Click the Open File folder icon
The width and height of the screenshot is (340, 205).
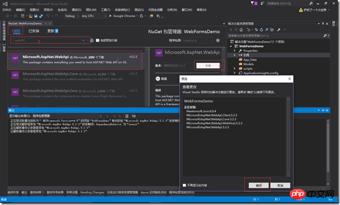point(31,16)
